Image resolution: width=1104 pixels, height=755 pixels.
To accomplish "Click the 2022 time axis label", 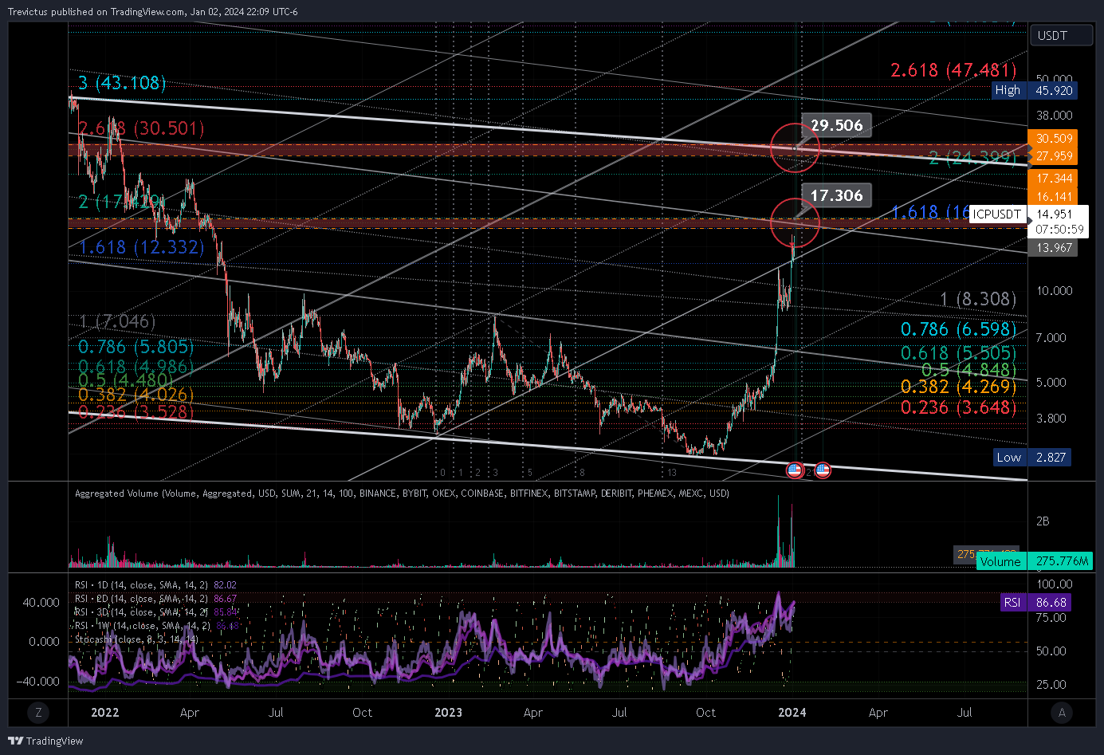I will [104, 713].
